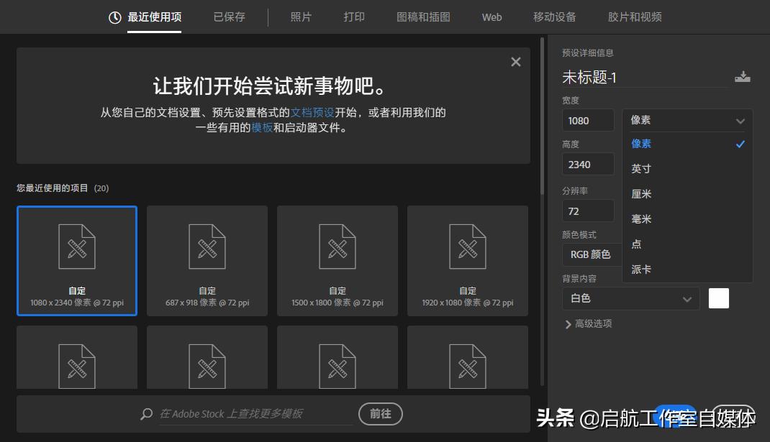770x442 pixels.
Task: Open the 胶片和视频 tab
Action: 634,17
